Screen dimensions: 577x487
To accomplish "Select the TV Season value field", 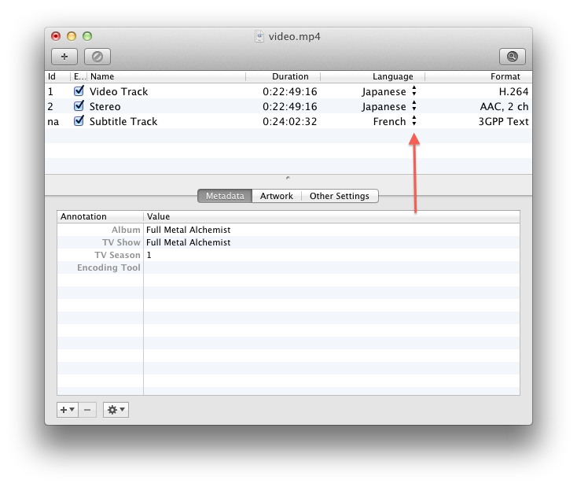I will 330,255.
